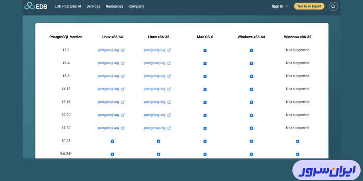The height and width of the screenshot is (181, 363).
Task: Select the 9.6.24* version cell
Action: click(66, 154)
